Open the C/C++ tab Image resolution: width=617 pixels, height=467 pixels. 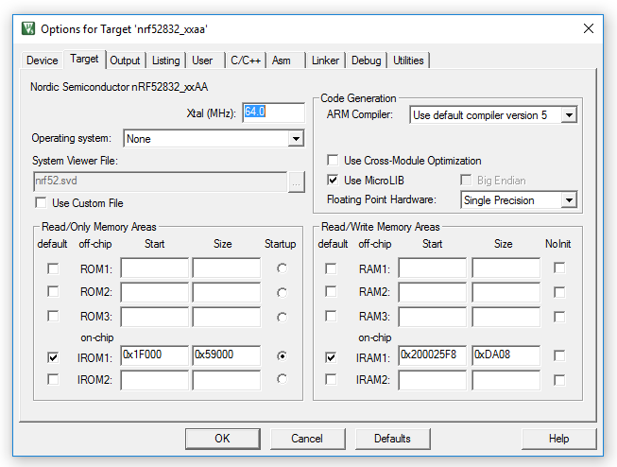coord(246,61)
